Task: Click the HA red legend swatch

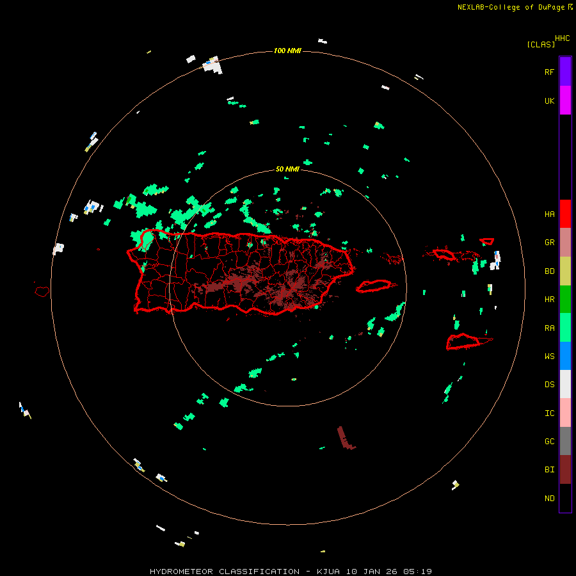Action: 565,214
